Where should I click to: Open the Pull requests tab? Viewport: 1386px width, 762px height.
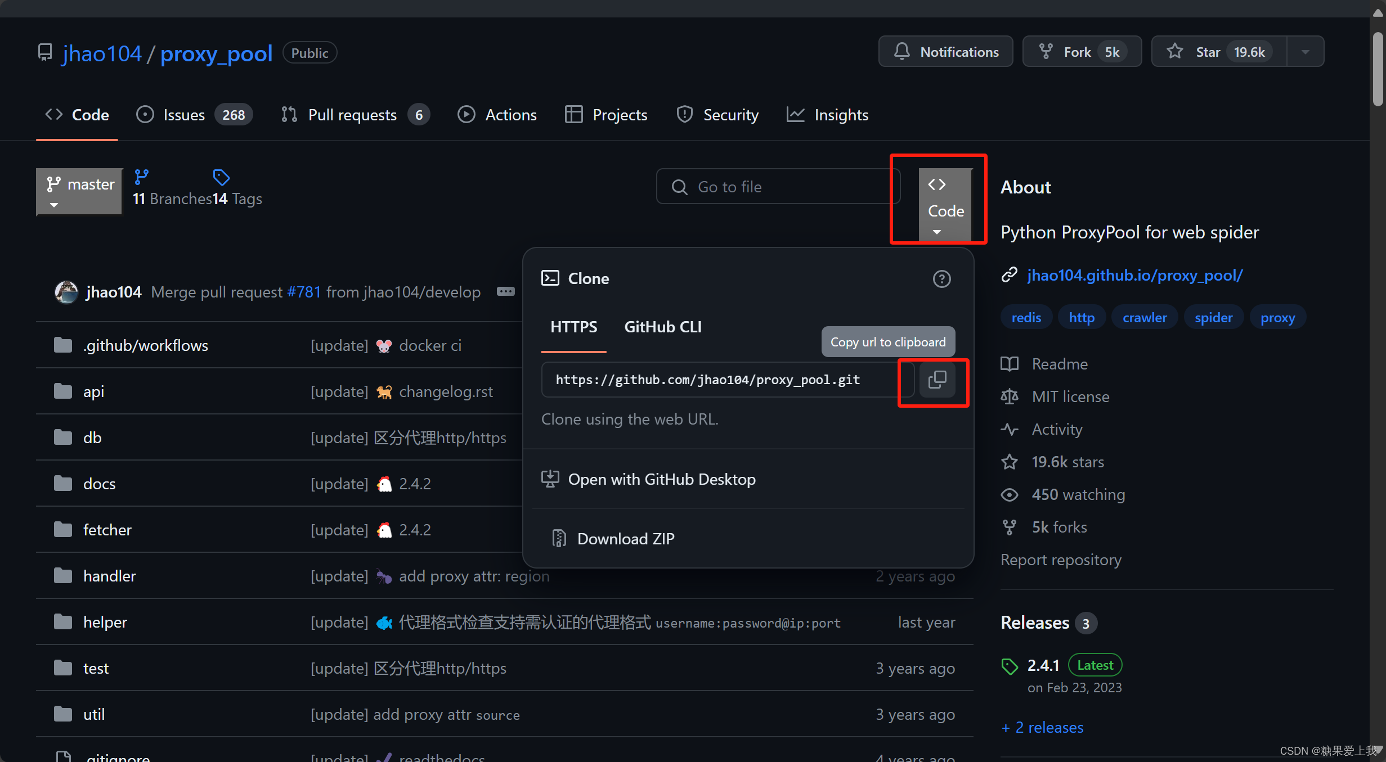355,115
